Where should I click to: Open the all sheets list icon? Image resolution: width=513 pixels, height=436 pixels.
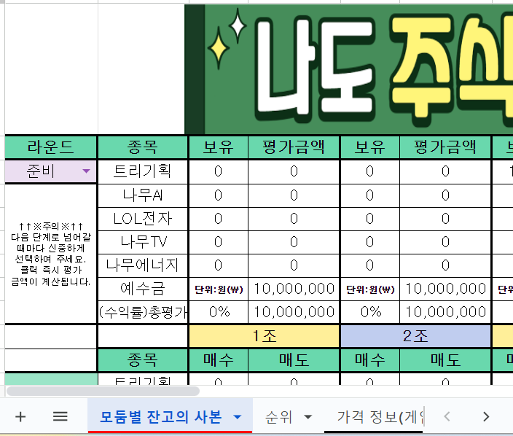point(60,417)
